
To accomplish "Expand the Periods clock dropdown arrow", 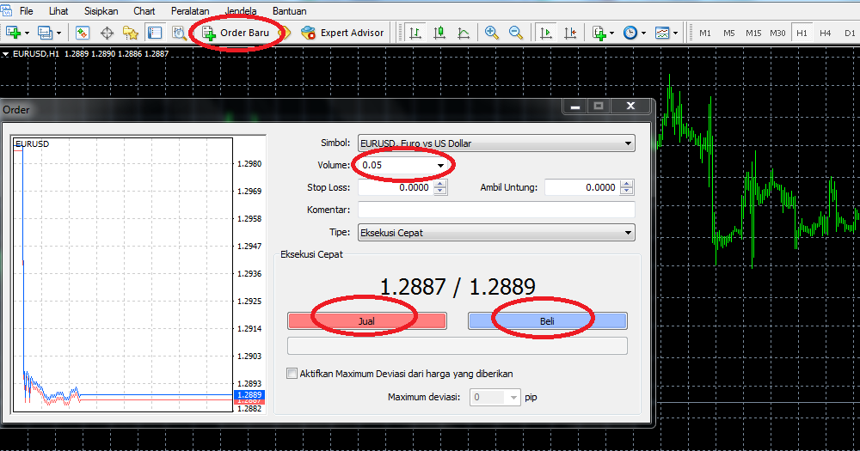I will pyautogui.click(x=643, y=33).
